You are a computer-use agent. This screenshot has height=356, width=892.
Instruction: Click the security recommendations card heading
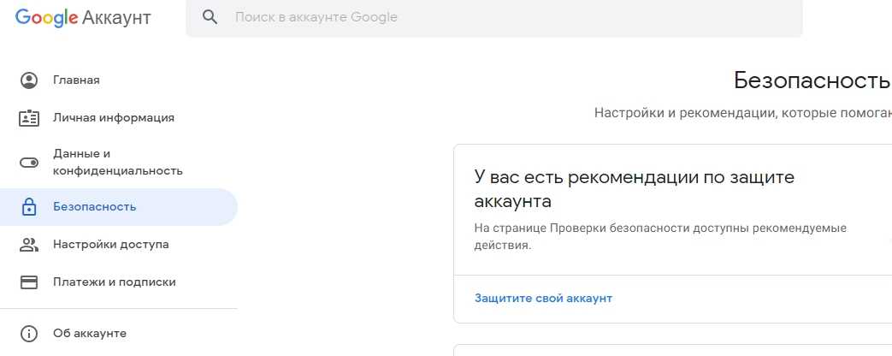[635, 189]
